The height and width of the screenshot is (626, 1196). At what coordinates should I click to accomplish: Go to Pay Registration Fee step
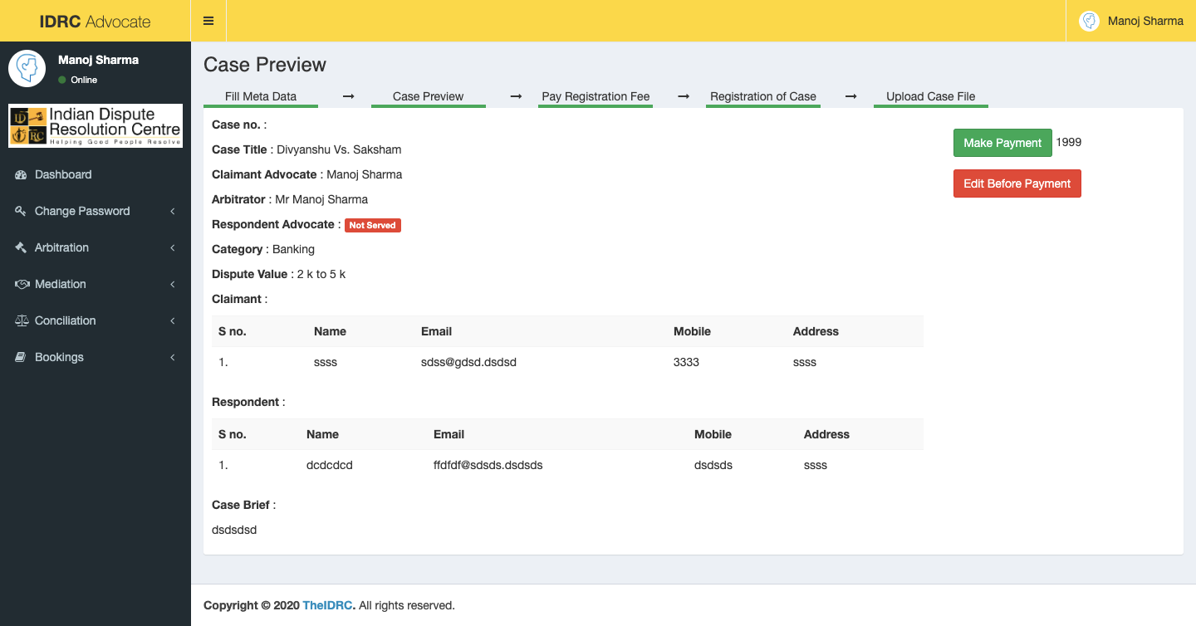pos(596,96)
